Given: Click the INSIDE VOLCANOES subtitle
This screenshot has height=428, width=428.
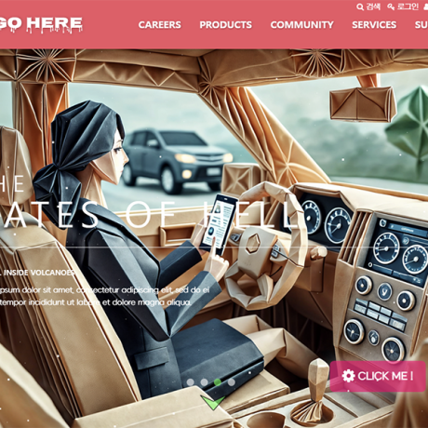Looking at the screenshot, I should coord(38,273).
